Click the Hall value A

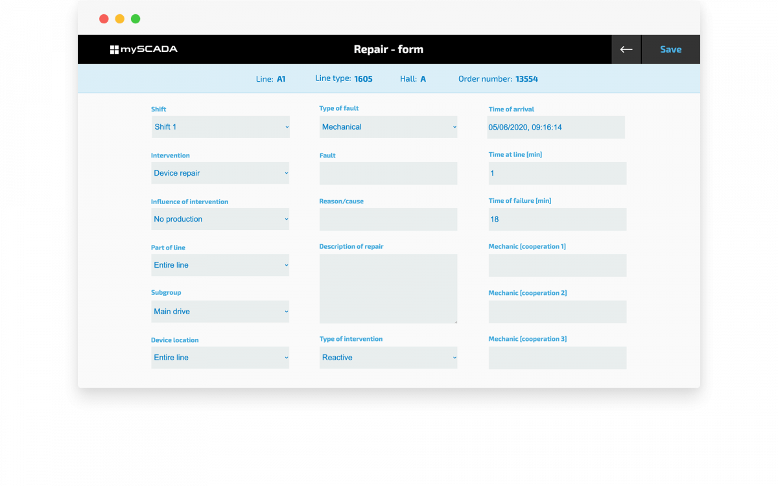[x=423, y=79]
